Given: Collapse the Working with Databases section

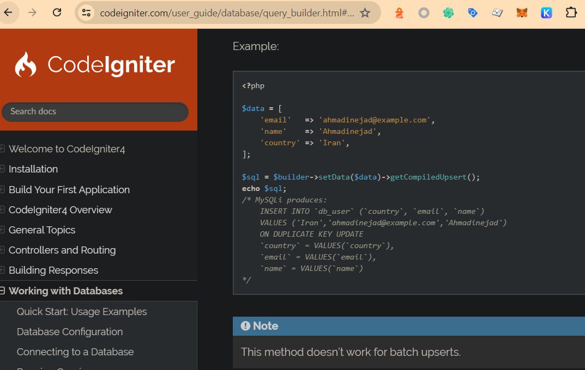Looking at the screenshot, I should [2, 291].
